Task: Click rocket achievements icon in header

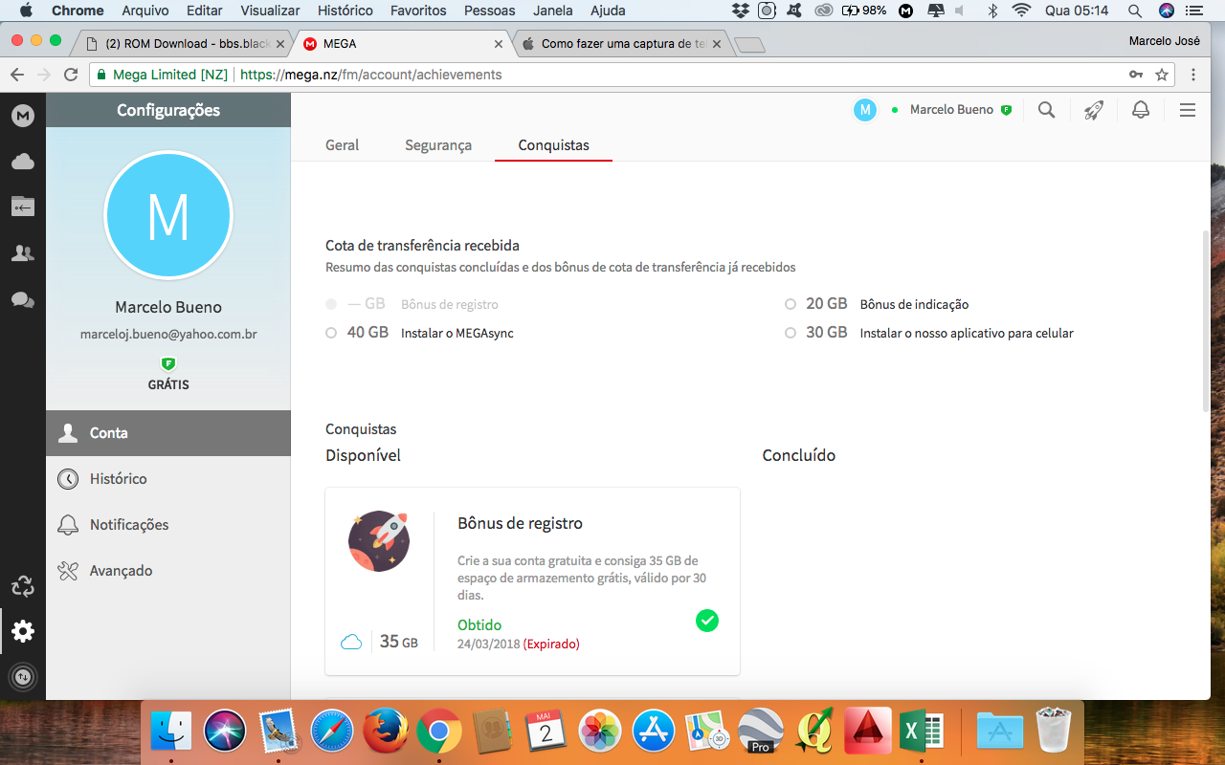Action: point(1094,110)
